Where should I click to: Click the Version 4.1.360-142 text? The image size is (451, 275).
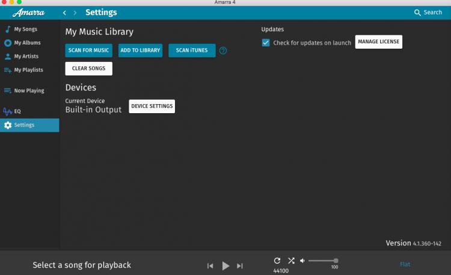(x=413, y=243)
